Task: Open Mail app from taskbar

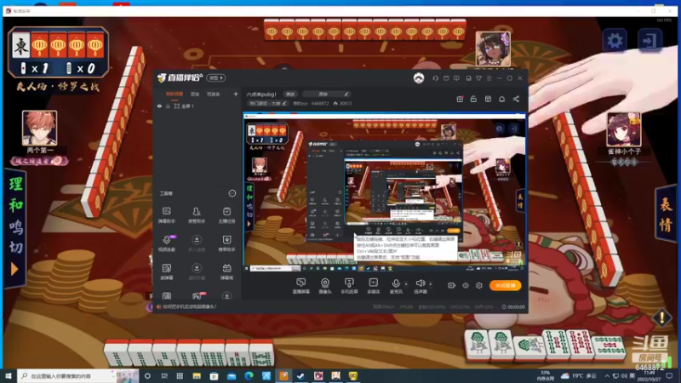Action: [x=232, y=375]
